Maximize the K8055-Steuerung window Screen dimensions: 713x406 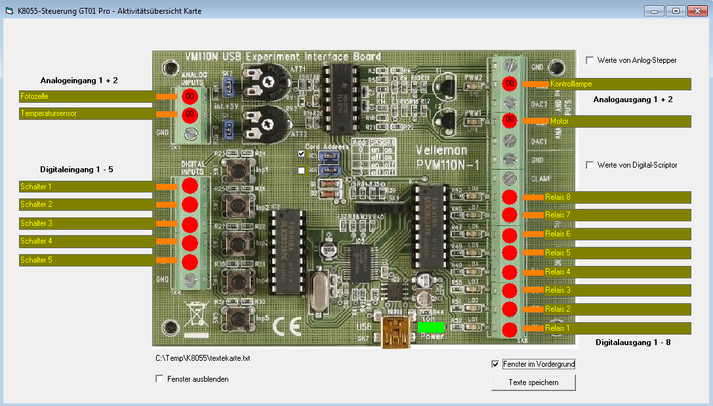676,11
